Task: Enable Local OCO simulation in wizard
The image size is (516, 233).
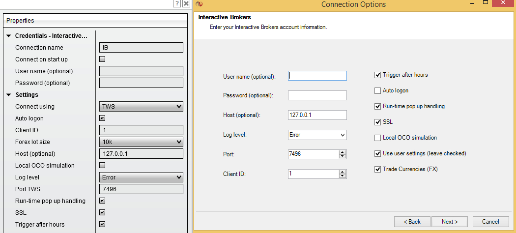Action: [x=377, y=138]
